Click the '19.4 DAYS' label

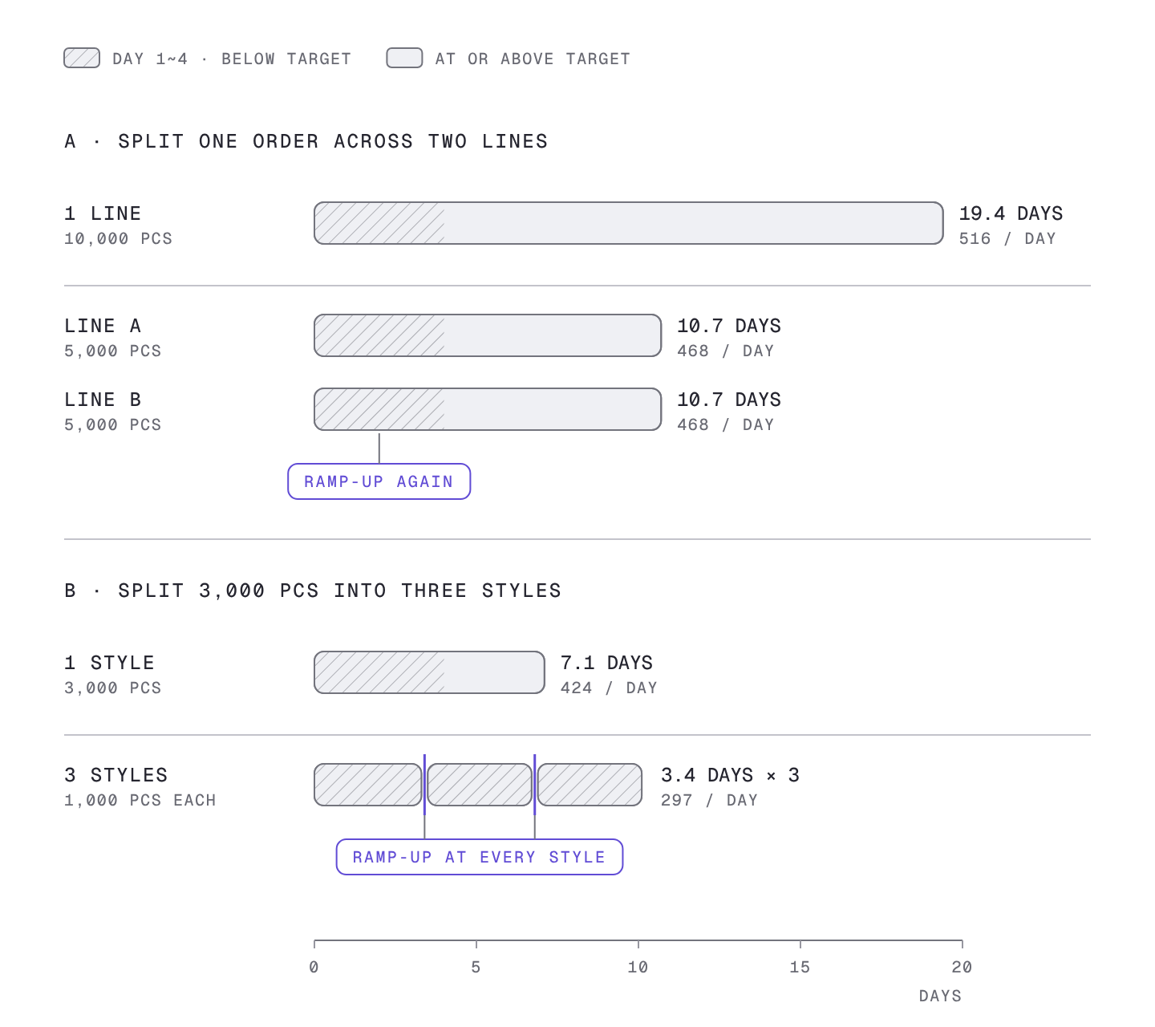point(1011,213)
